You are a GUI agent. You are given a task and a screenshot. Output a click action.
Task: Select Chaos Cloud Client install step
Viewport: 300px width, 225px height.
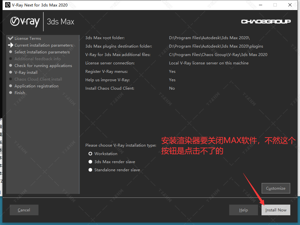(x=38, y=79)
